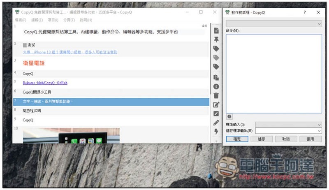The width and height of the screenshot is (329, 190).
Task: Expand the 標準輸入(I) dropdown
Action: [319, 125]
